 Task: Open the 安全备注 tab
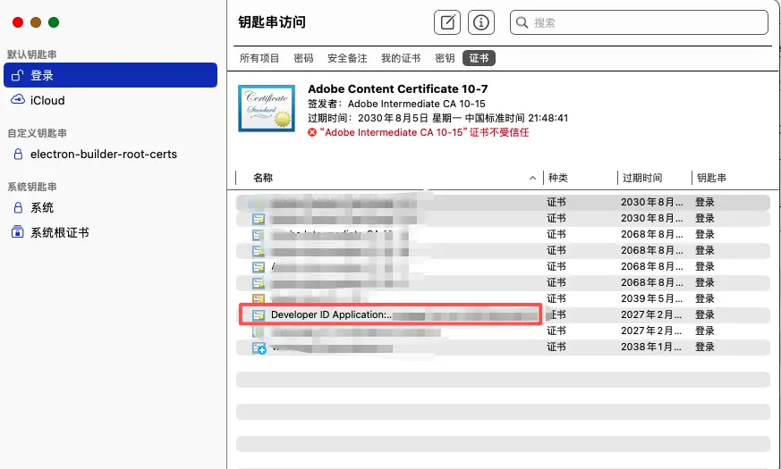click(x=347, y=58)
